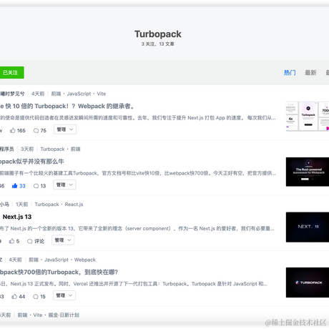Open the Next.js 13 article title

tap(17, 217)
